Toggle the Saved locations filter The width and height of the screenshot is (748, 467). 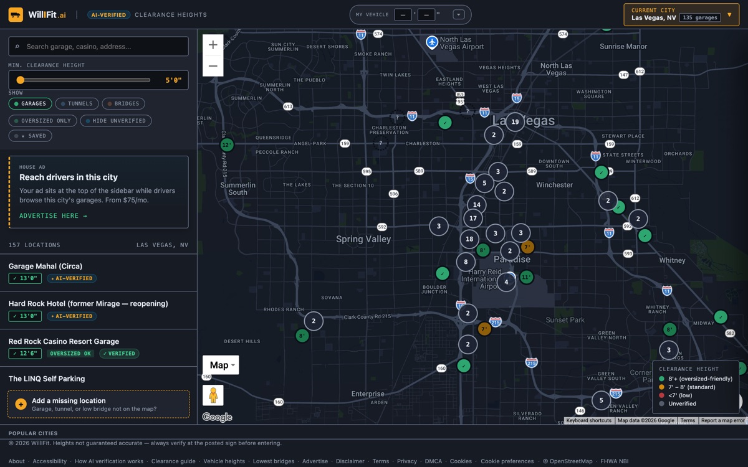[x=30, y=136]
